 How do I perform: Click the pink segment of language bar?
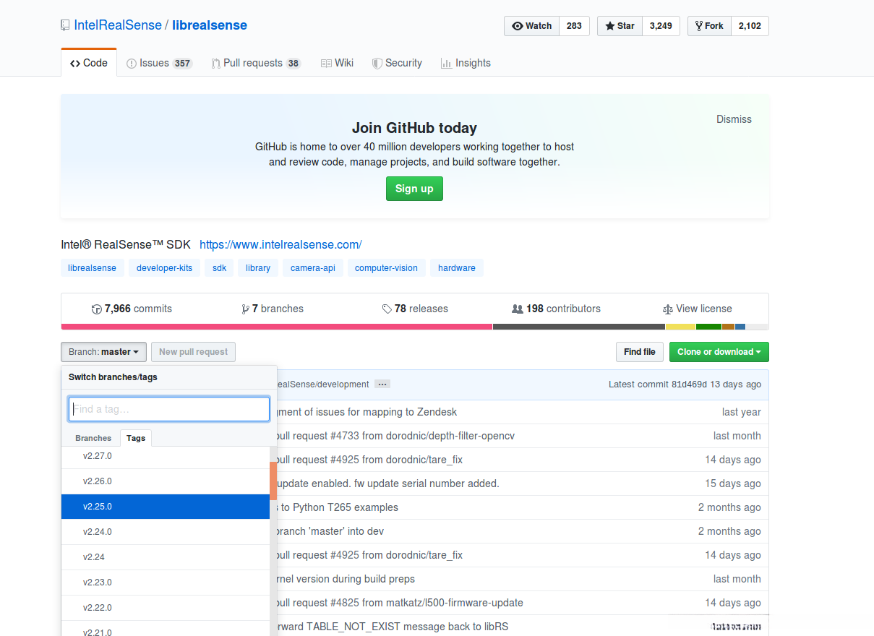277,327
